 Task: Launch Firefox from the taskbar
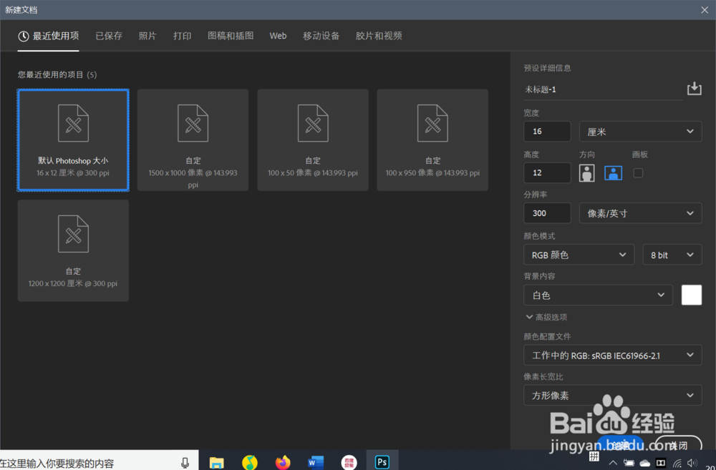pyautogui.click(x=283, y=462)
